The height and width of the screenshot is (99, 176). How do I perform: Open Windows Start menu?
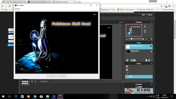pyautogui.click(x=3, y=96)
